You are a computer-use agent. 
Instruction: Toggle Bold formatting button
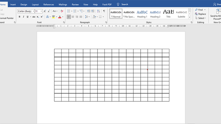[20, 17]
